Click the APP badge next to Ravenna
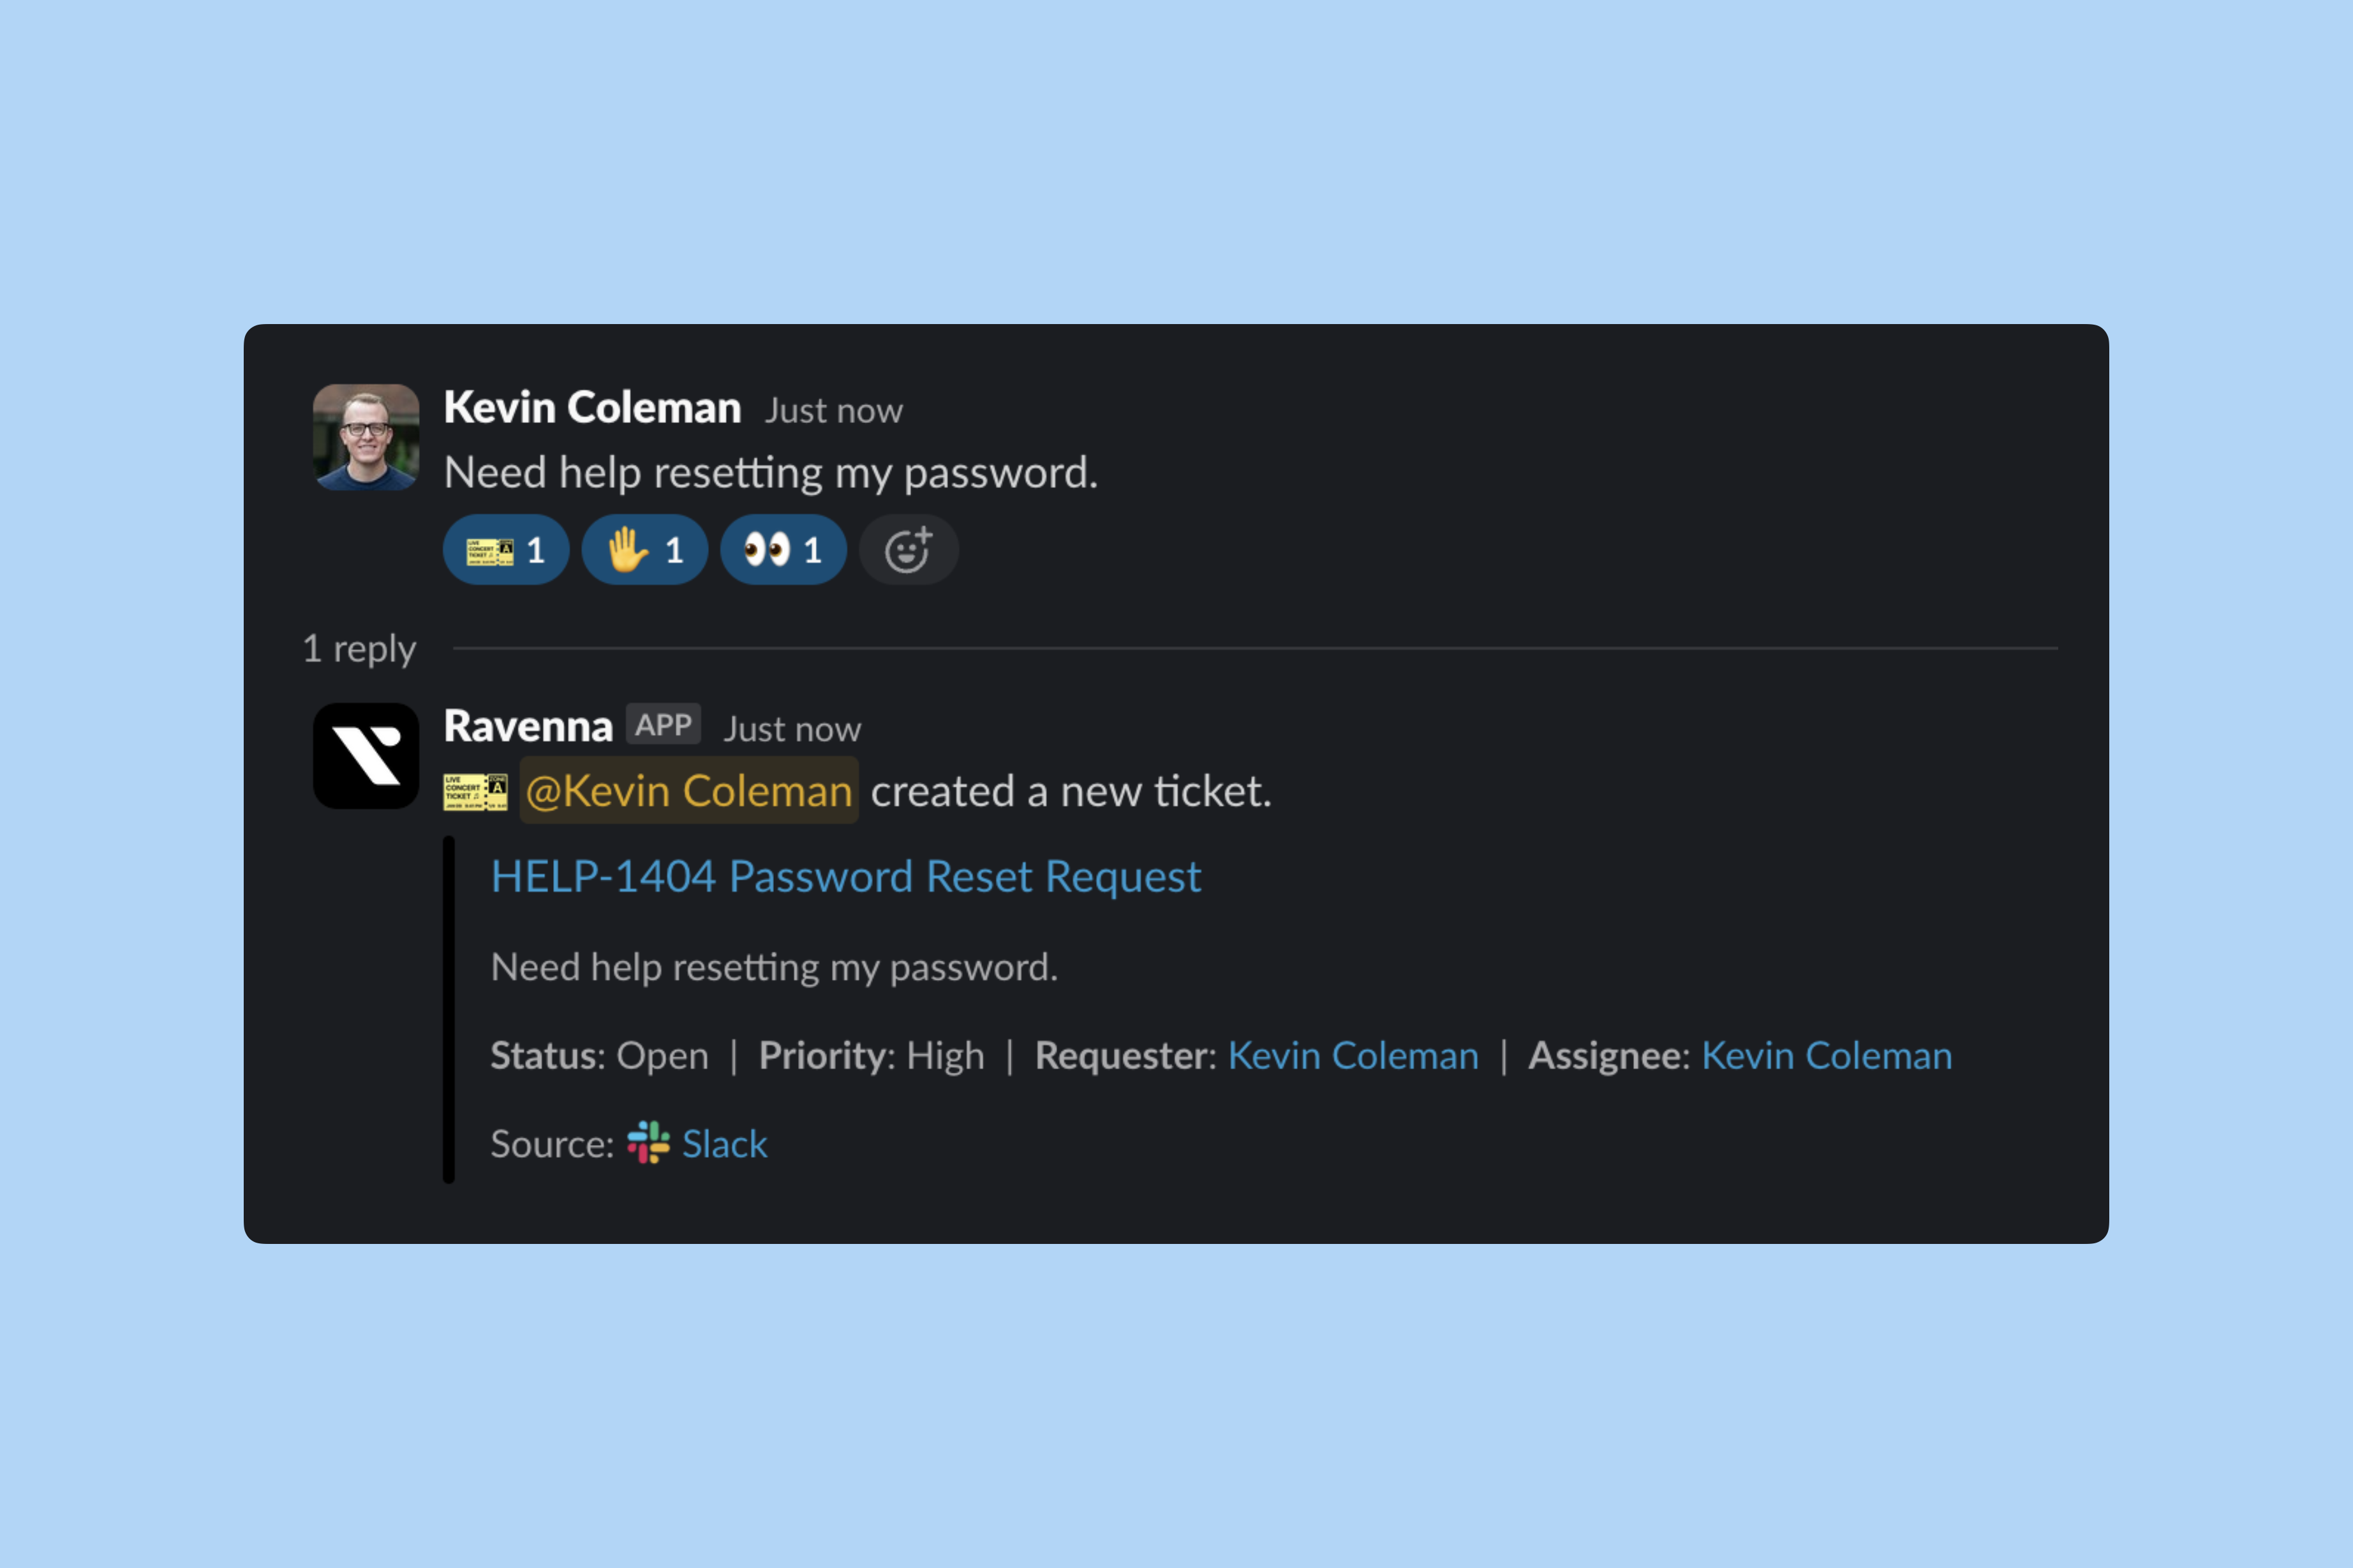Screen dimensions: 2353x1568 tap(663, 725)
